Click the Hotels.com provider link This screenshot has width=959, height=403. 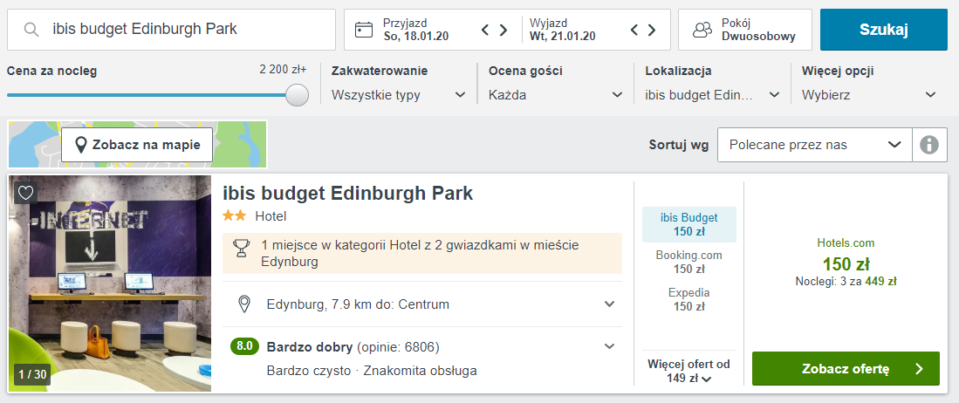pos(846,242)
